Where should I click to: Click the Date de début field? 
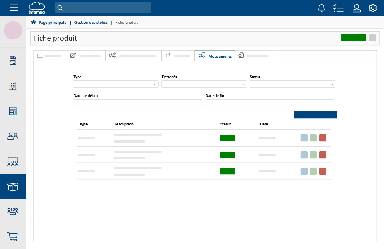(x=137, y=103)
